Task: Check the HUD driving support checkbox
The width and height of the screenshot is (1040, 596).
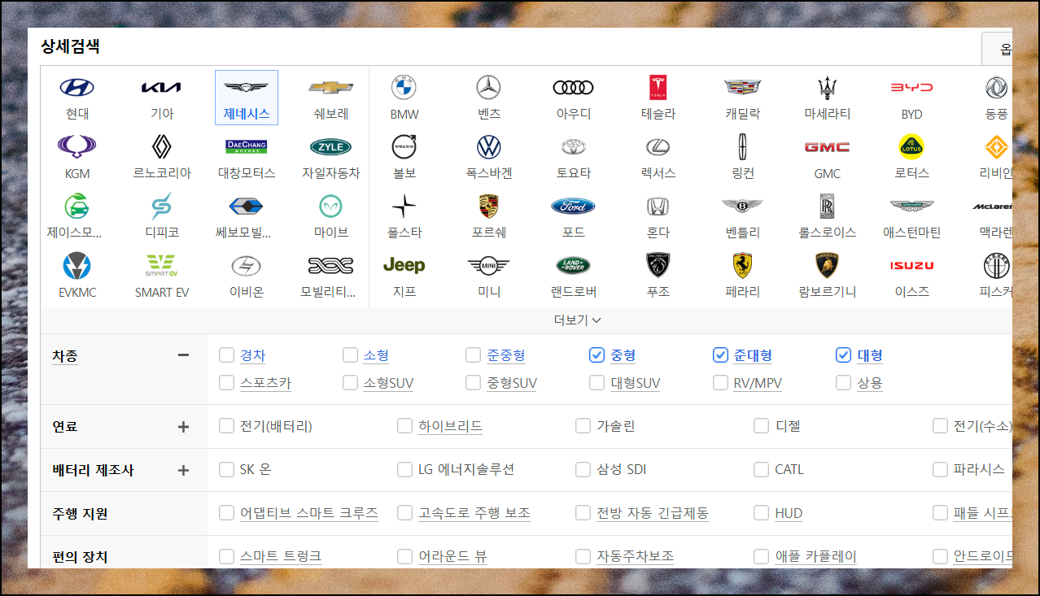Action: [x=761, y=513]
